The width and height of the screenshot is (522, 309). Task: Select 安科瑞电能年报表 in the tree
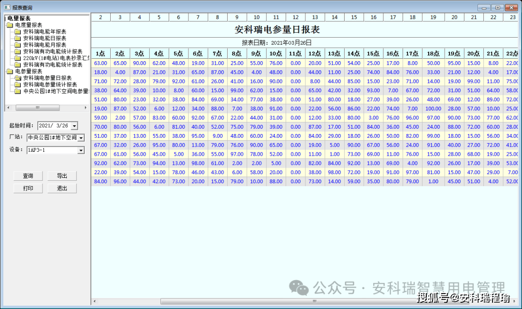44,31
